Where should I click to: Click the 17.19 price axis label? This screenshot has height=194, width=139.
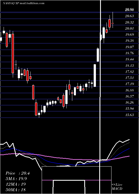[130, 84]
